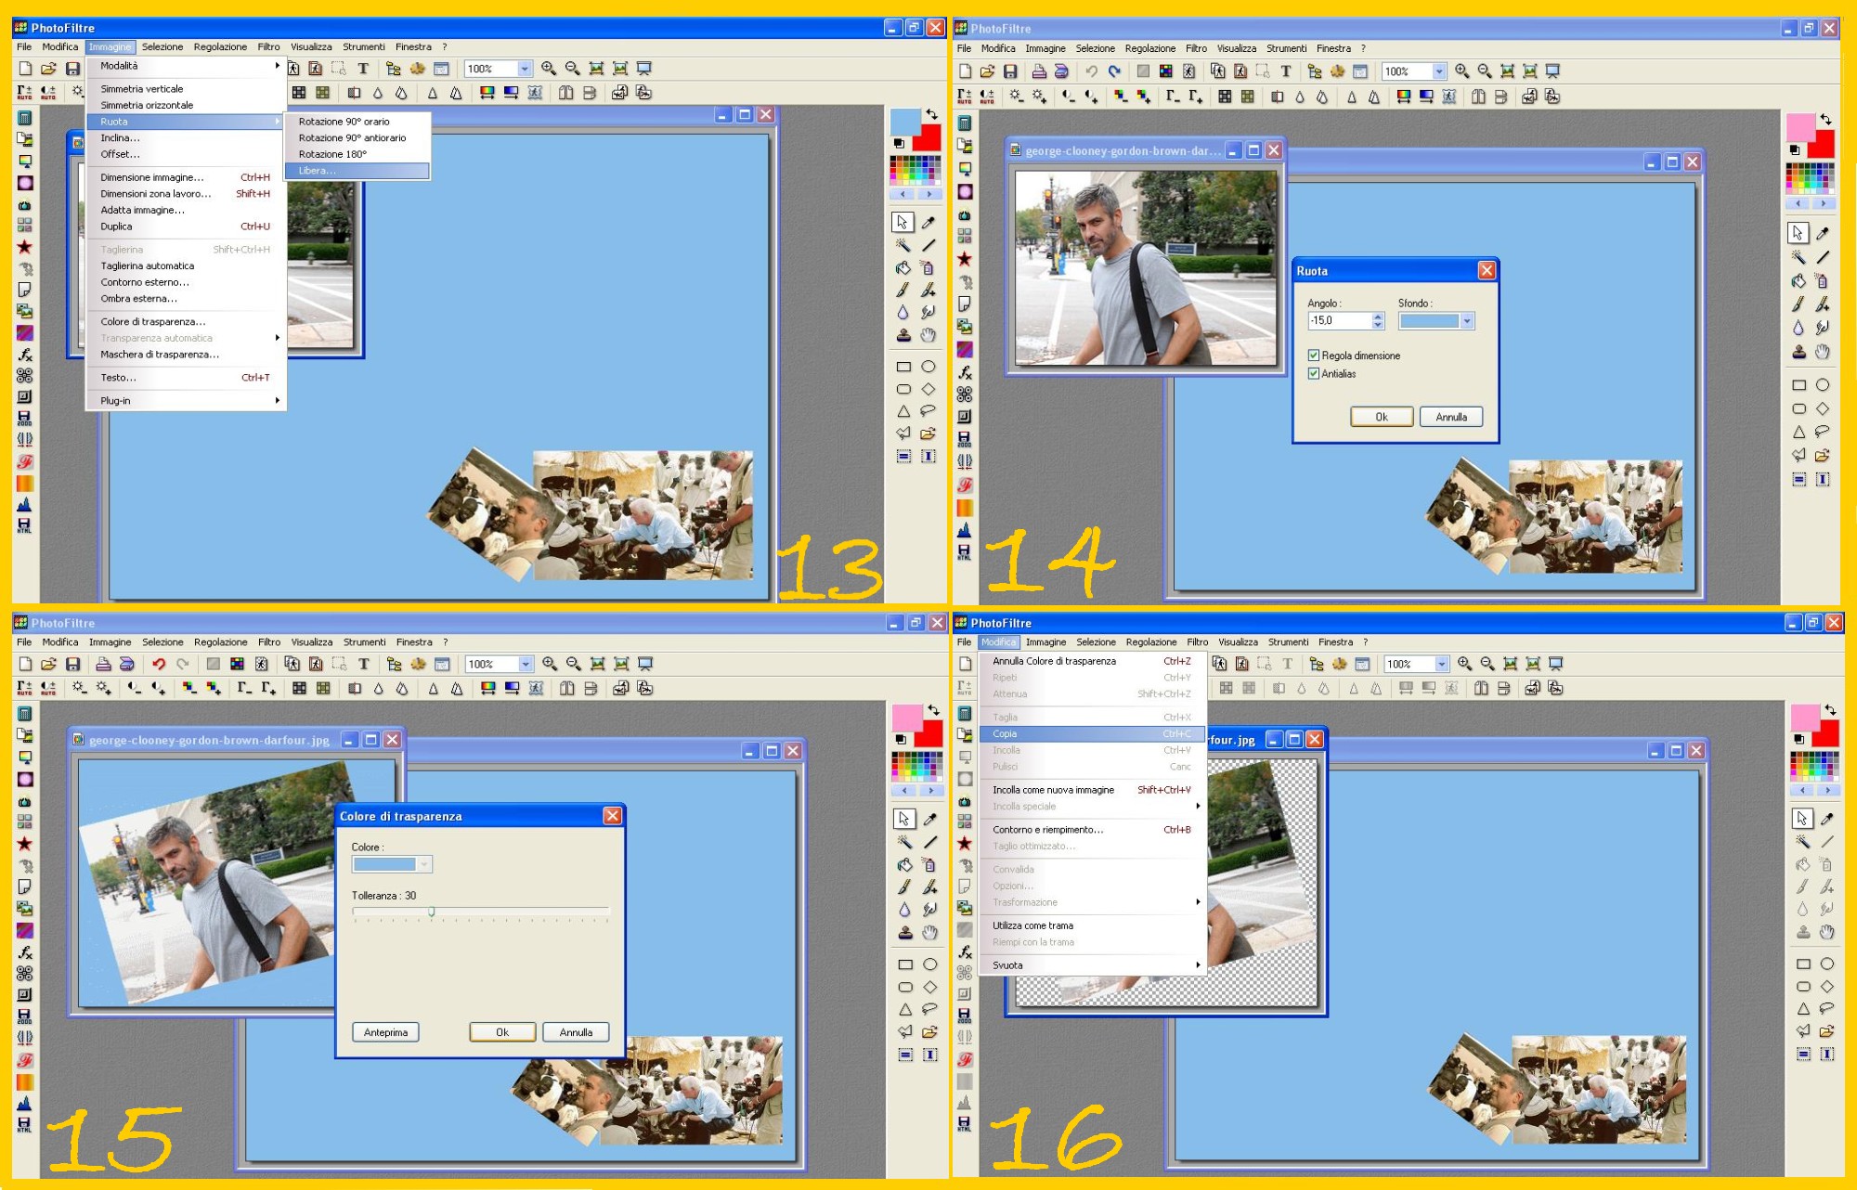
Task: Choose the pipette eyedropper tool in screenshot 14
Action: click(x=1823, y=233)
